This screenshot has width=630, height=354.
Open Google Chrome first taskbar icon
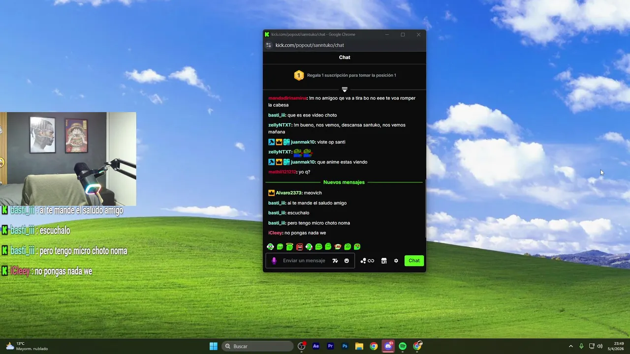[x=374, y=346]
